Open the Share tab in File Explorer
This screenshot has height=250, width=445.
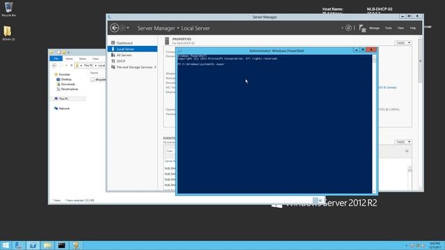pos(83,58)
